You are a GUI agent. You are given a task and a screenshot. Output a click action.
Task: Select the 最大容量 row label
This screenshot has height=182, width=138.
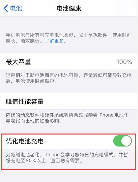pyautogui.click(x=18, y=62)
